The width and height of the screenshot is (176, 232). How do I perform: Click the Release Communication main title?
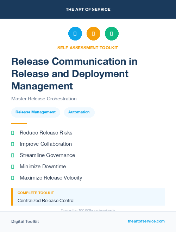click(x=74, y=74)
